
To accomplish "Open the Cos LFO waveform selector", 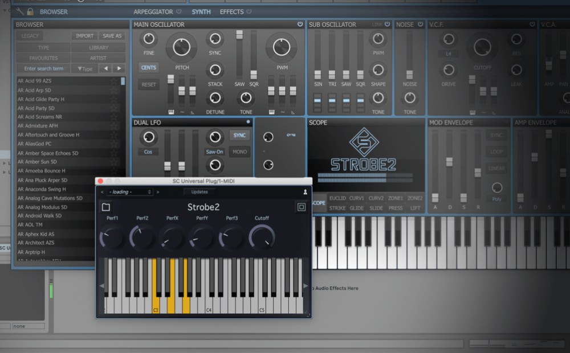I will pos(148,152).
